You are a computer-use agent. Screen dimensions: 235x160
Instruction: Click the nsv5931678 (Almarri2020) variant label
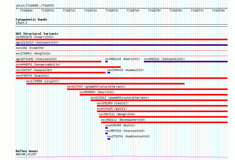[x=35, y=37]
